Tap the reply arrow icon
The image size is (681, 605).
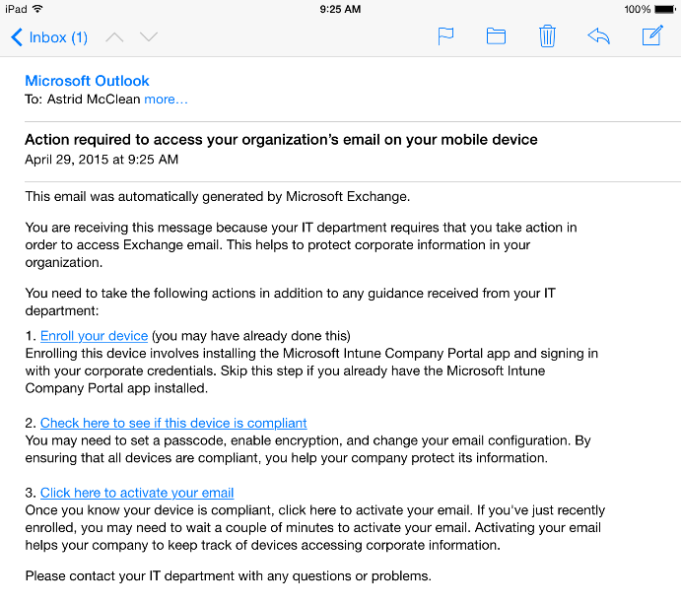598,36
